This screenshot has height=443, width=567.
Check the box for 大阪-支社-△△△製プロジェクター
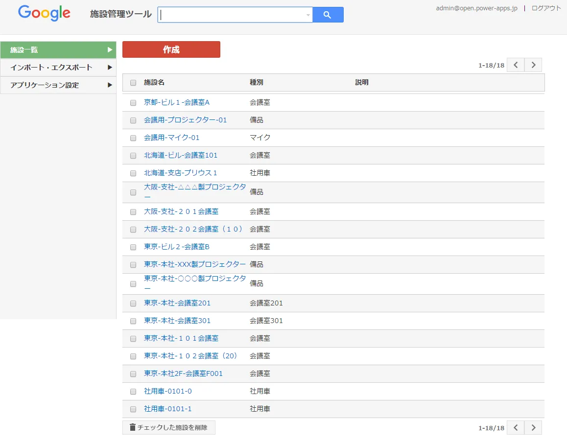(x=133, y=192)
